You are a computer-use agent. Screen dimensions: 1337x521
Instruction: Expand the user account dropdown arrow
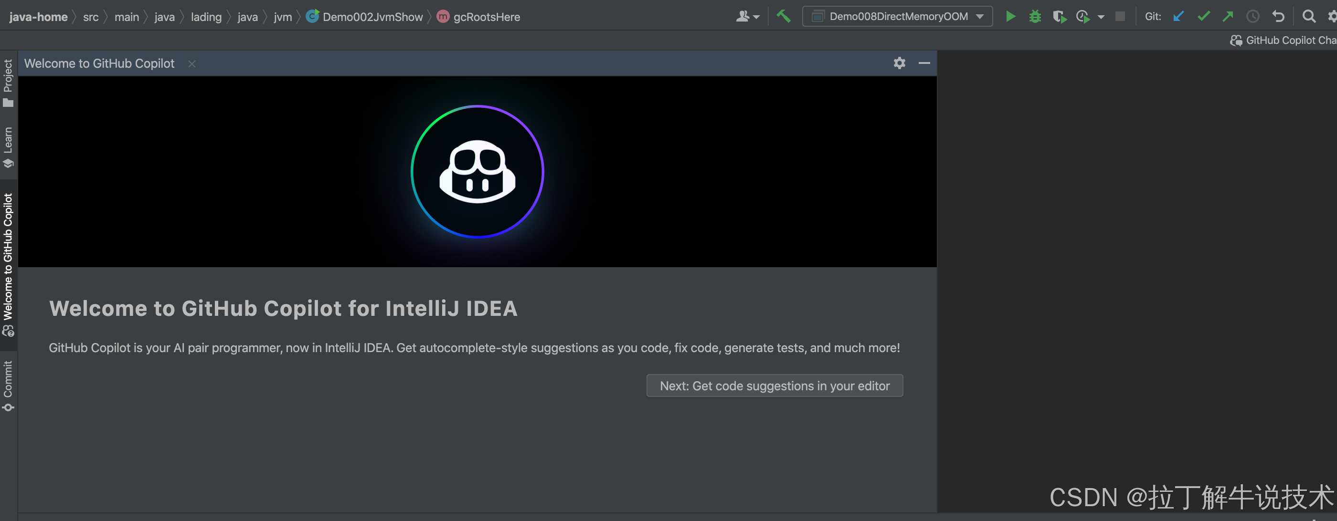coord(756,16)
